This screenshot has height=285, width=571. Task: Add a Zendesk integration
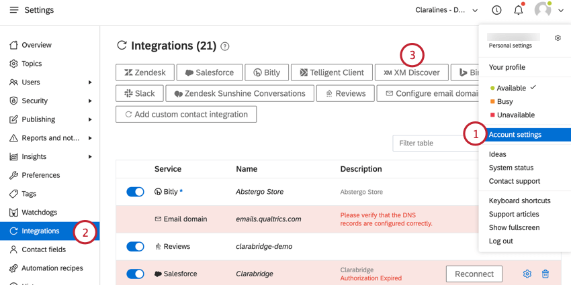145,72
